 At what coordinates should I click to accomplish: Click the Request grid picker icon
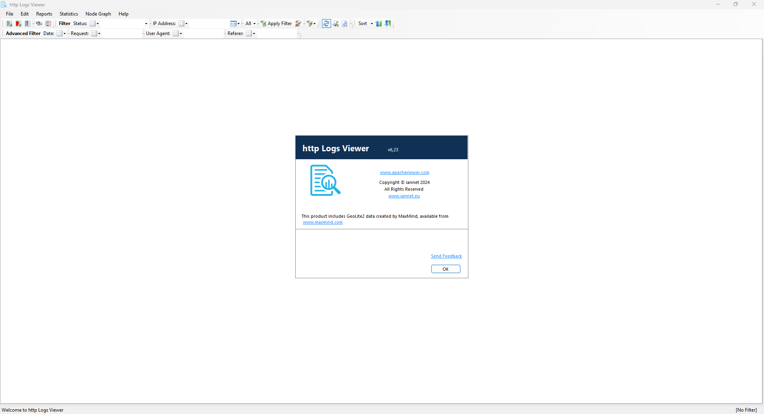tap(94, 33)
